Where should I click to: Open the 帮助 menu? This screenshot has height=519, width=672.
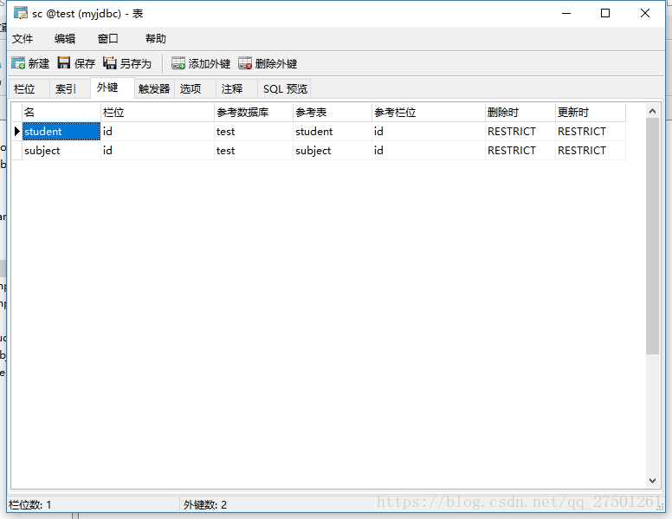(156, 39)
